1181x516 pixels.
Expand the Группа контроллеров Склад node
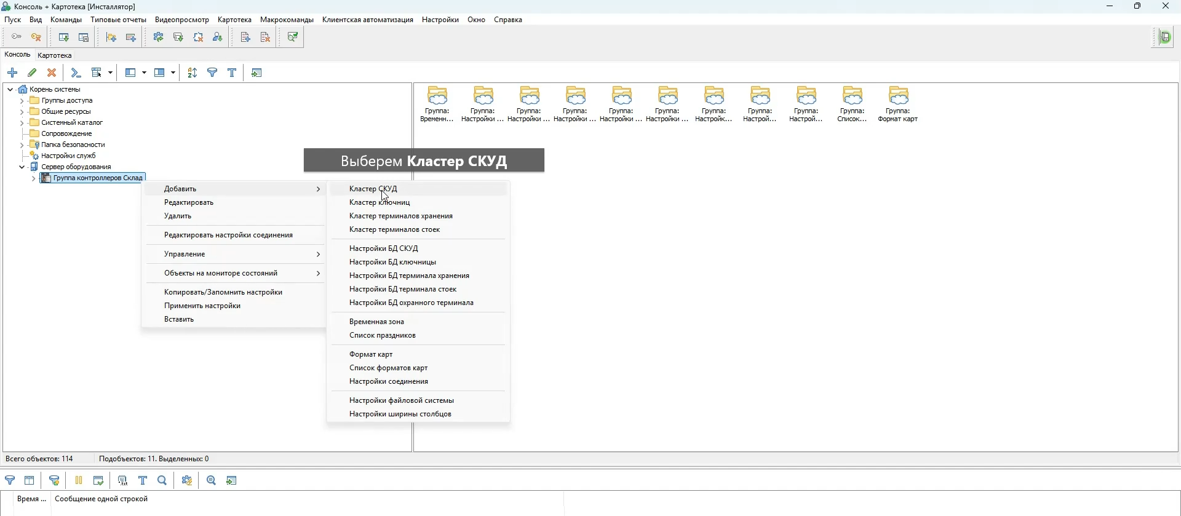(x=33, y=179)
